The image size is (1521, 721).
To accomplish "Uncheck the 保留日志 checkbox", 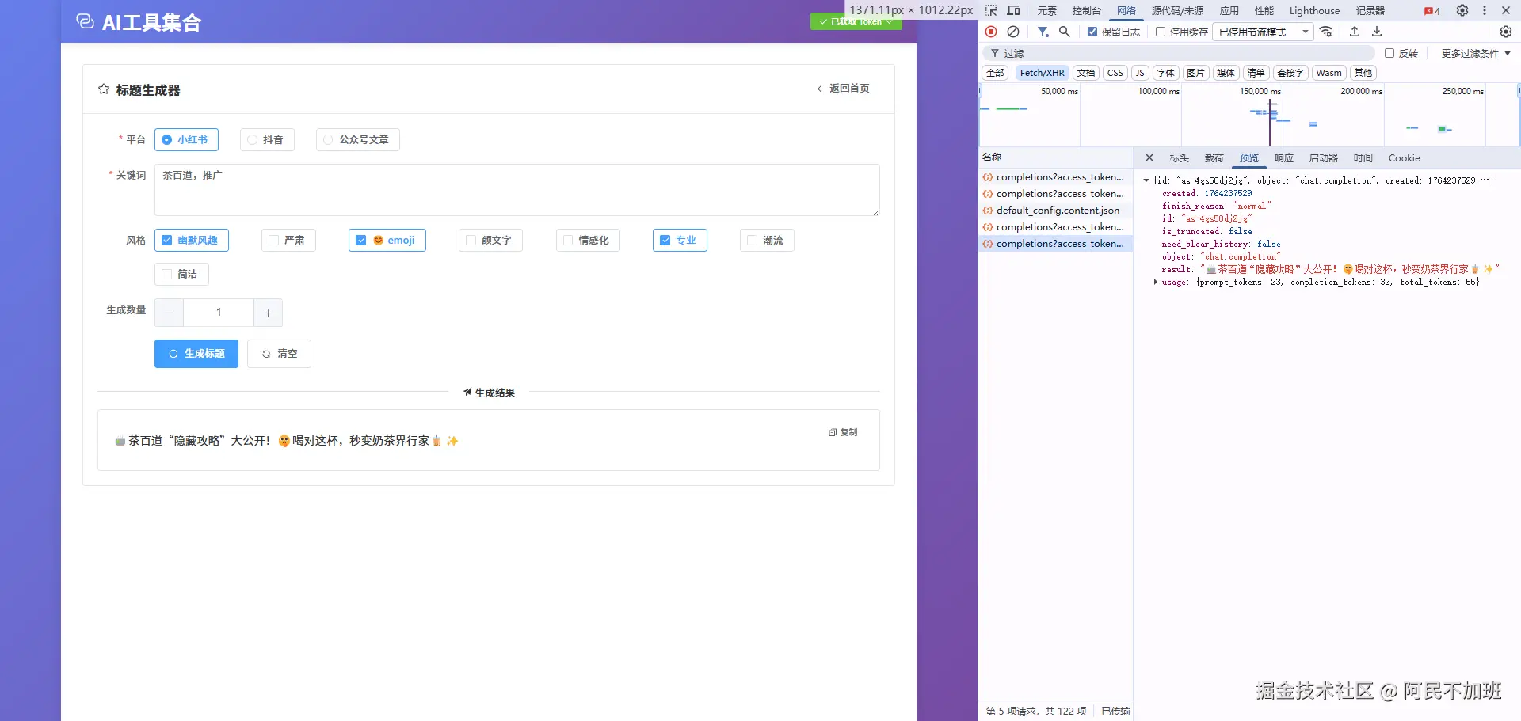I will coord(1092,32).
